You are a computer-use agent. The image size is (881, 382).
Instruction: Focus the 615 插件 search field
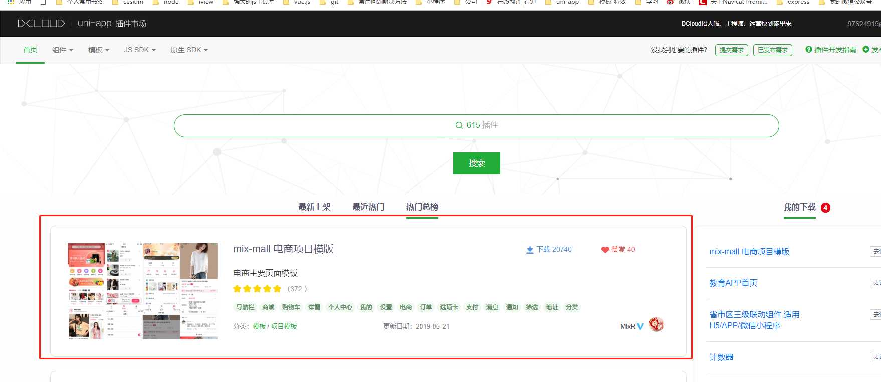(477, 126)
